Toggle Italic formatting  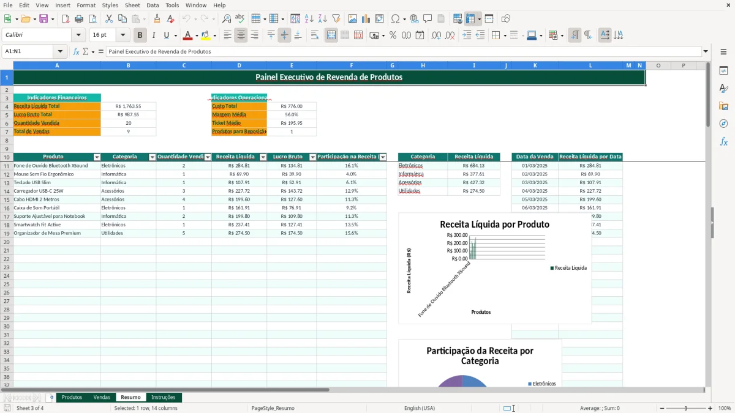(154, 35)
